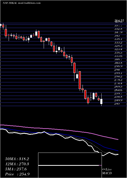127x178 pixels.
Task: Click the 313.6 price axis label
Action: point(118,56)
